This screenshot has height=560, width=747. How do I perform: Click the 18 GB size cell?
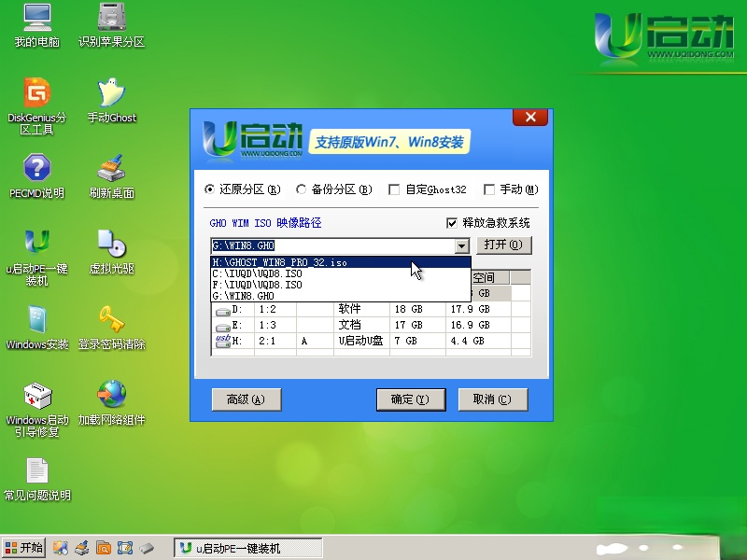(417, 309)
